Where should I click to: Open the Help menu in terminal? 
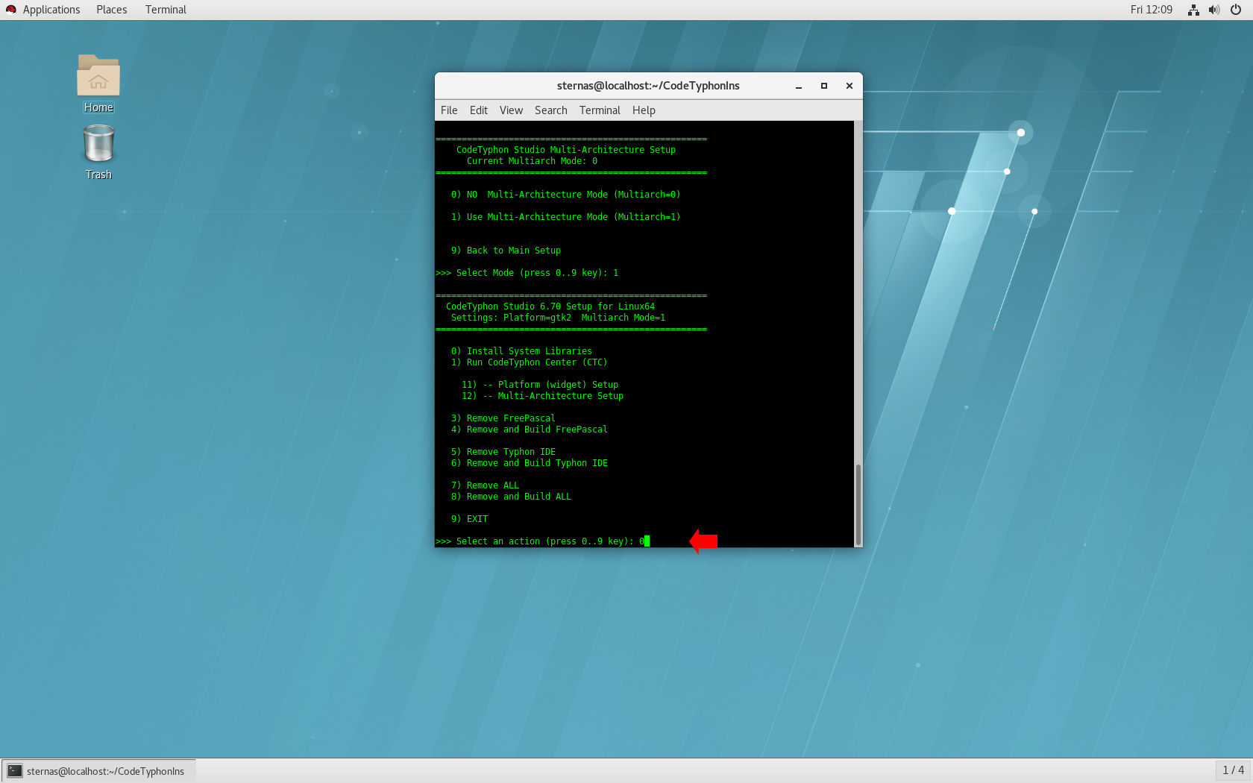pos(644,110)
